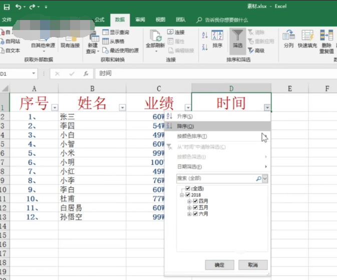Uncheck the 四月 checkbox
337x280 pixels.
(195, 201)
